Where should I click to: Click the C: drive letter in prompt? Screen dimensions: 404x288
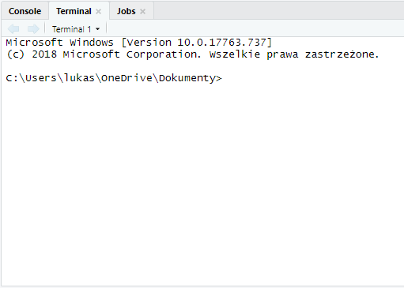tap(12, 78)
